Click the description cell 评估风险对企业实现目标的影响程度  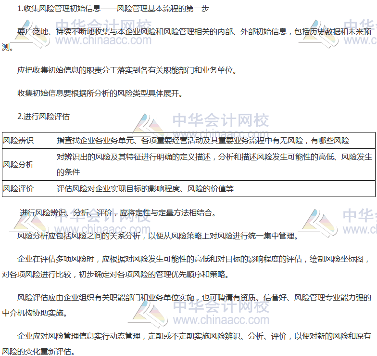(145, 189)
